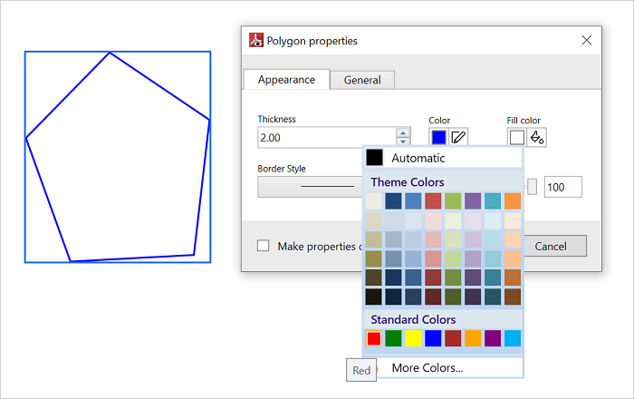This screenshot has height=399, width=634.
Task: Decrease thickness with the down arrow
Action: point(403,142)
